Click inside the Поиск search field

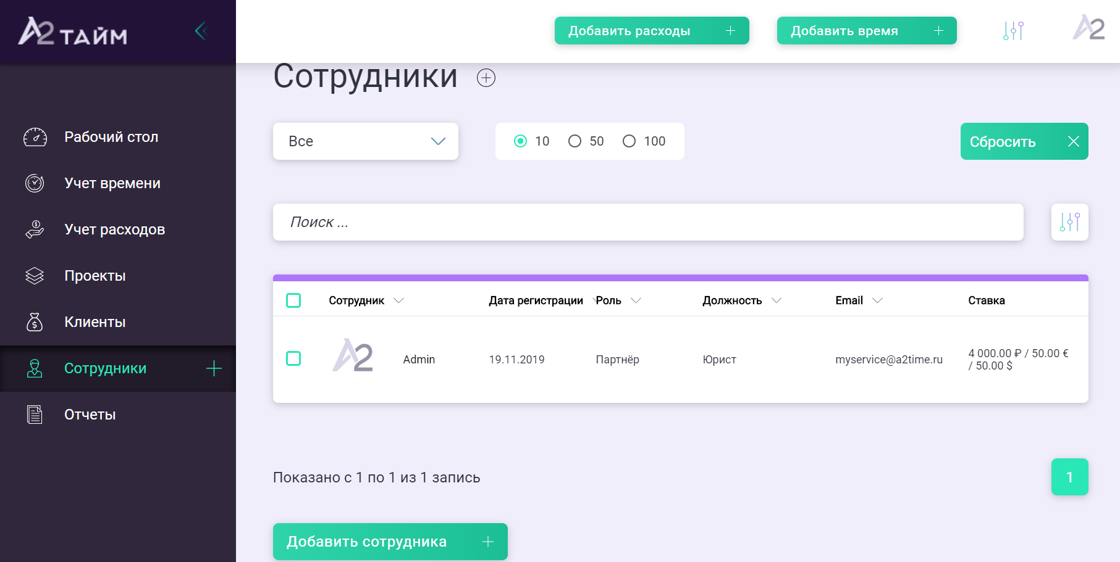click(648, 222)
